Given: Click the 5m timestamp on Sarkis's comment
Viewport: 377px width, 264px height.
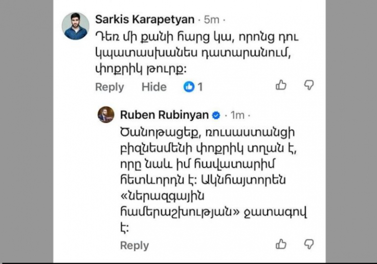Looking at the screenshot, I should point(211,20).
